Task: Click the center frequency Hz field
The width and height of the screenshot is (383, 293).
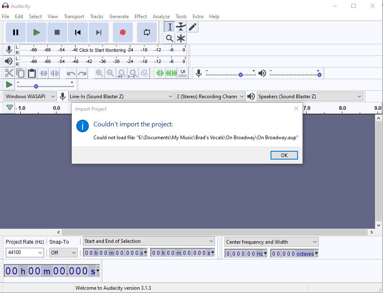Action: click(x=246, y=254)
